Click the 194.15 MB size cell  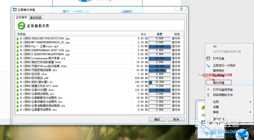pos(141,82)
